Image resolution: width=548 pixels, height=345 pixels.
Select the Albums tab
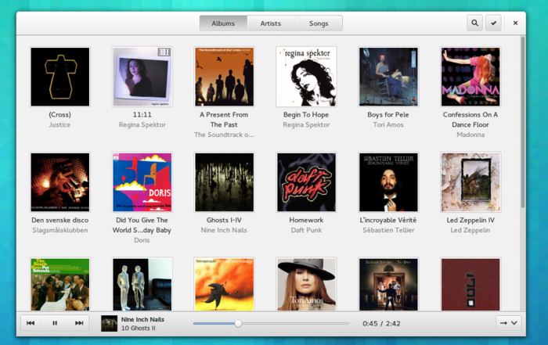(x=223, y=23)
